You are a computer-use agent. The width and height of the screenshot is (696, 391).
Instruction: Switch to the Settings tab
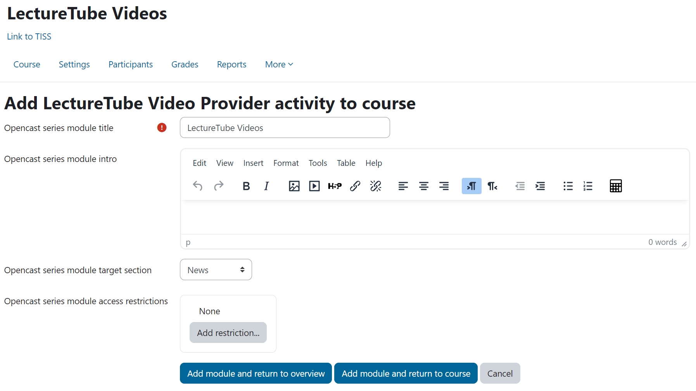tap(74, 64)
